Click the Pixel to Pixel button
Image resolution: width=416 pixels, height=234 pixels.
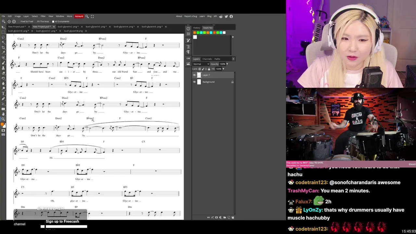point(27,21)
